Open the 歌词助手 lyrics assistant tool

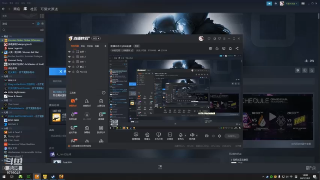pos(101,129)
